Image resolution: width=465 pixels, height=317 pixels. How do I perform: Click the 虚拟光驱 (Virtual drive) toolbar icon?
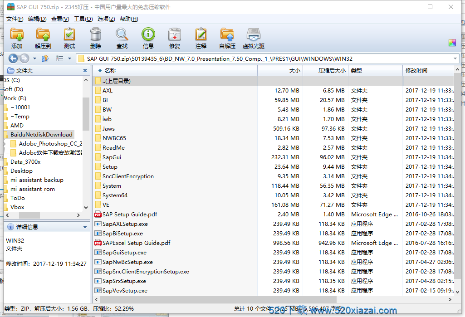(254, 34)
